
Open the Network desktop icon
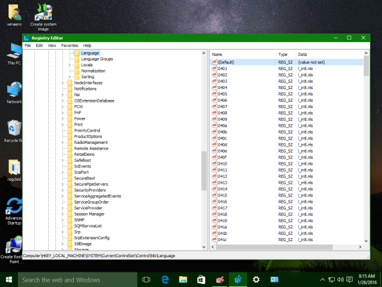[x=14, y=92]
